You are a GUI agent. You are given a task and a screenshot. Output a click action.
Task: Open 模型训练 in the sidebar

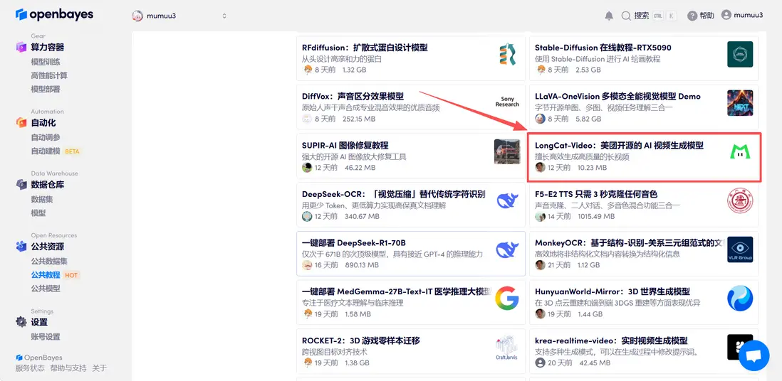point(46,62)
